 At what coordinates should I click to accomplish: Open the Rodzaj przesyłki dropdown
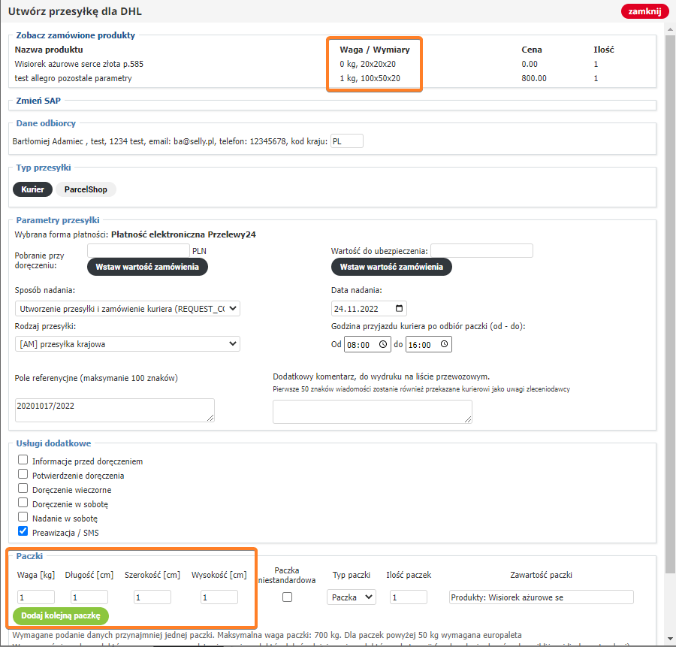[x=127, y=343]
